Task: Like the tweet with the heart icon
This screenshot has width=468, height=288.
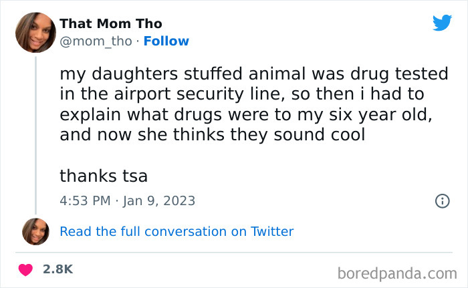Action: point(27,269)
